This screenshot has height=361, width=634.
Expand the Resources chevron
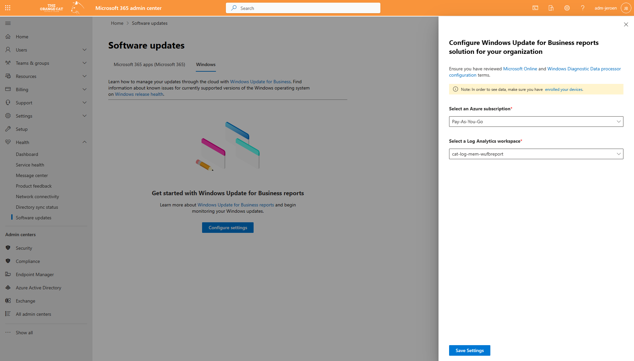[x=85, y=76]
